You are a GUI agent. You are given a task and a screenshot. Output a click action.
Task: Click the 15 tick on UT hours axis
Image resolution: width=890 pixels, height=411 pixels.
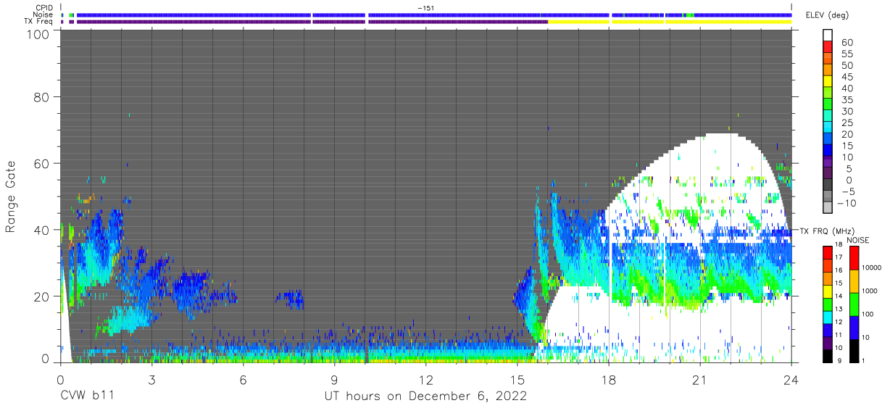(x=517, y=379)
